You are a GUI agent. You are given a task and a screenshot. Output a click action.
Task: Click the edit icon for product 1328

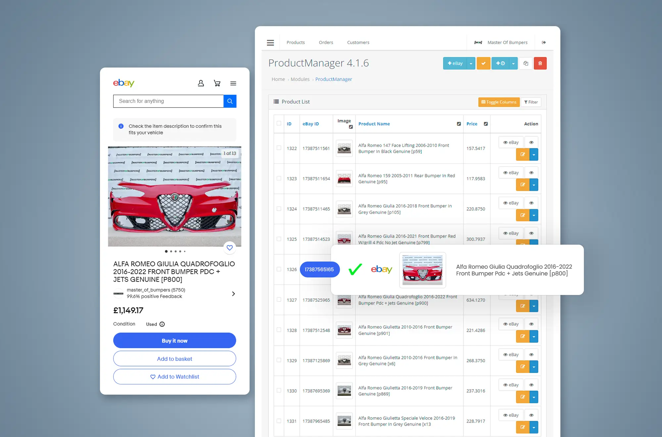[523, 336]
